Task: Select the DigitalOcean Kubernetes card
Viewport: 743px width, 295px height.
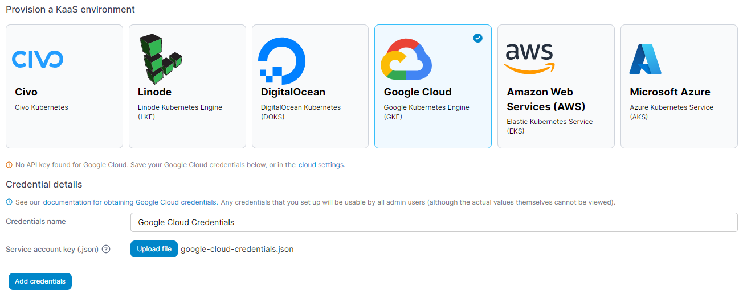Action: (x=311, y=86)
